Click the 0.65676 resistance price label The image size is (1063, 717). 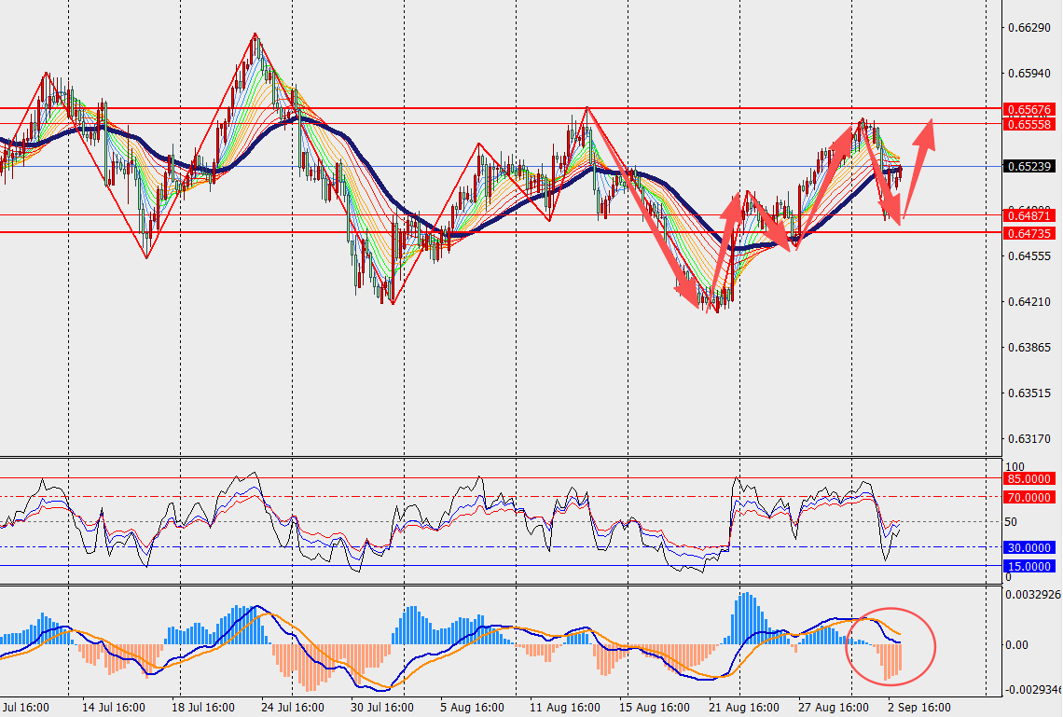point(1028,109)
